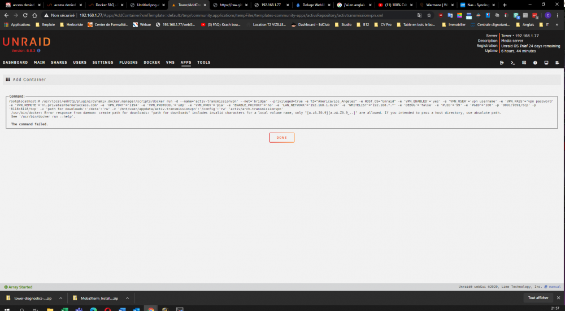Open the rainbow color extension icon
The width and height of the screenshot is (565, 311).
(x=459, y=15)
